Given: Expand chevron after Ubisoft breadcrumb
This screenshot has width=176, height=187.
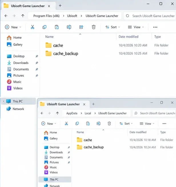Looking at the screenshot, I should click(81, 16).
